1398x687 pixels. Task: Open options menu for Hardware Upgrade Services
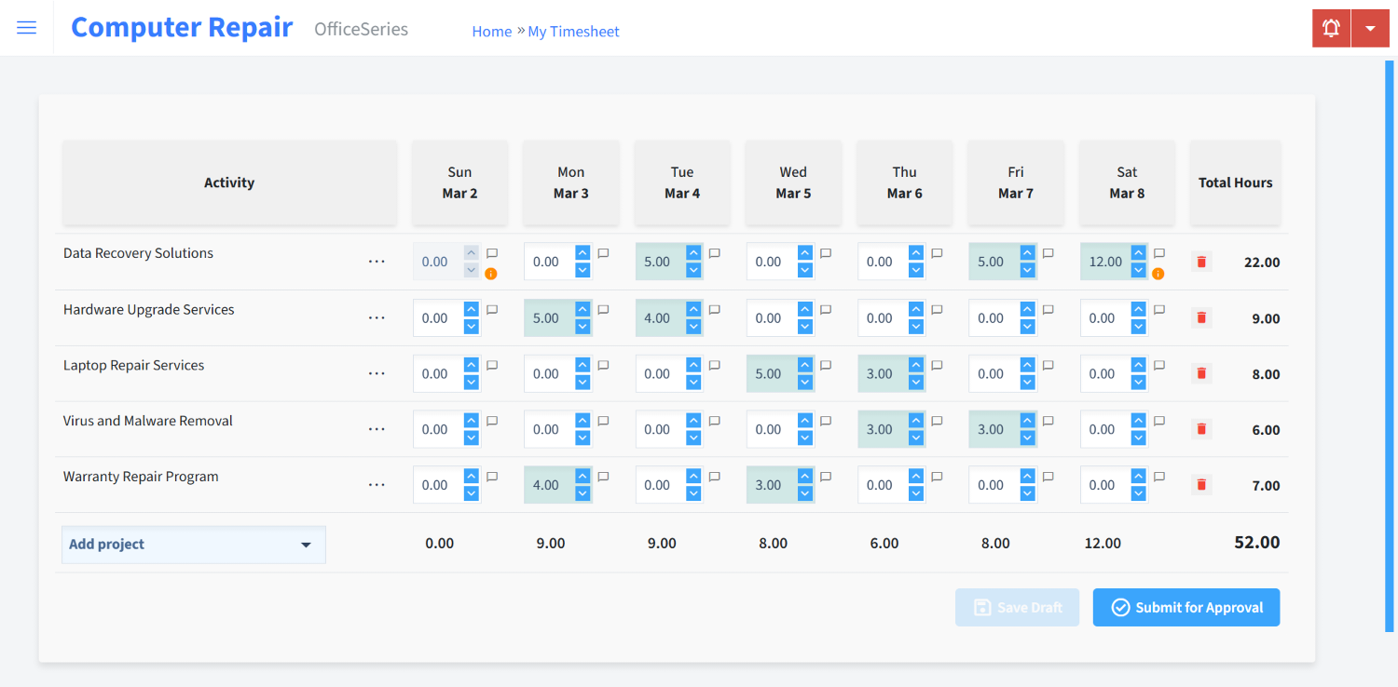point(377,318)
